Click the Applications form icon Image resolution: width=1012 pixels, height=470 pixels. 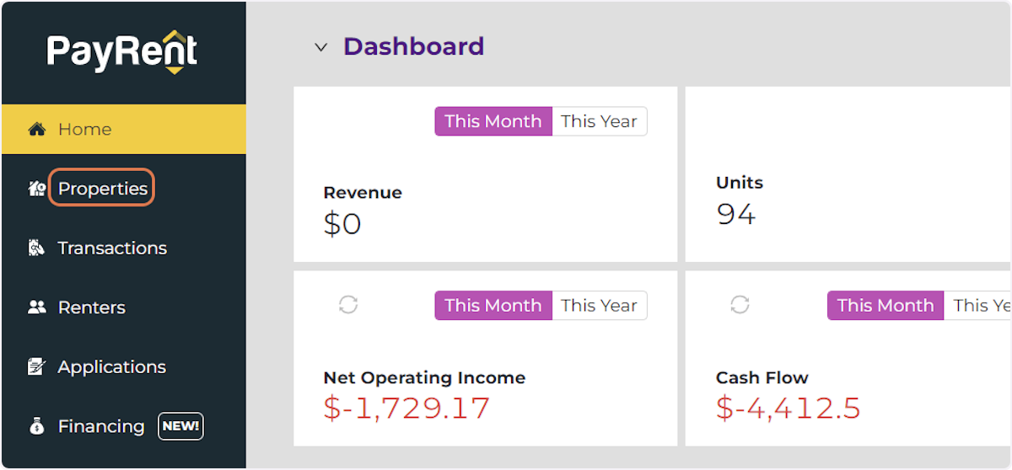(36, 367)
